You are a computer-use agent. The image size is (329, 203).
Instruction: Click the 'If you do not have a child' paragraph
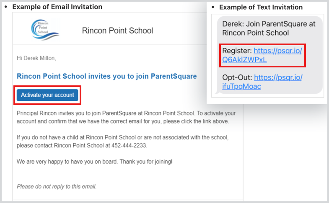pos(122,141)
